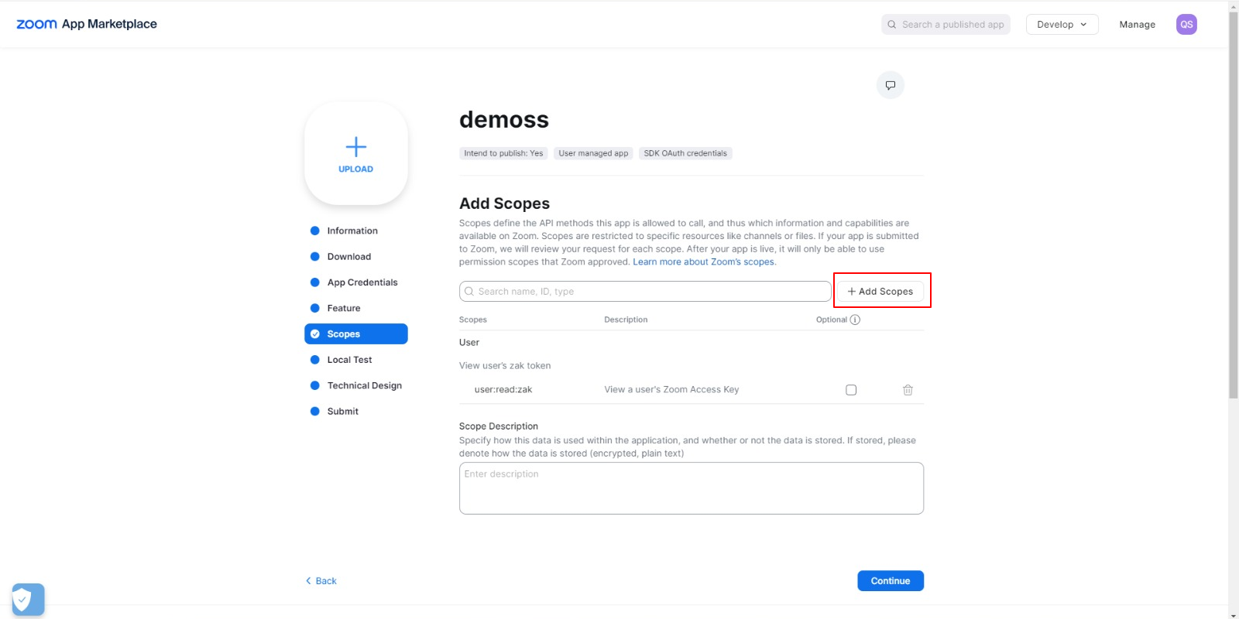Click the Zoom App Marketplace logo

[86, 24]
